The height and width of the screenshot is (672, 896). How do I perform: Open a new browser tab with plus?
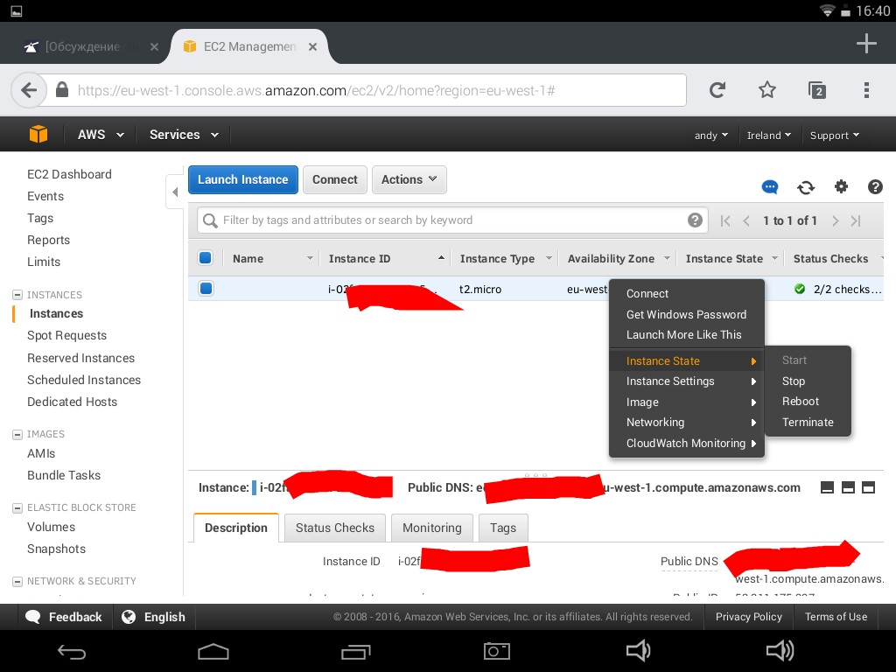(866, 44)
